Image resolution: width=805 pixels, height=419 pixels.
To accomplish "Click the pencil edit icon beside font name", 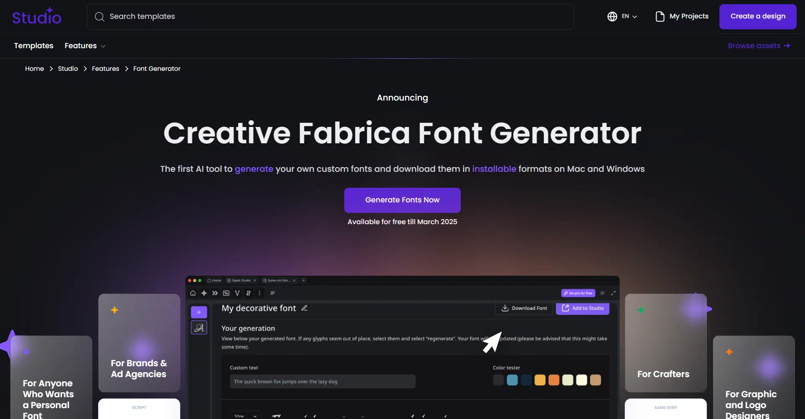I will pyautogui.click(x=304, y=308).
